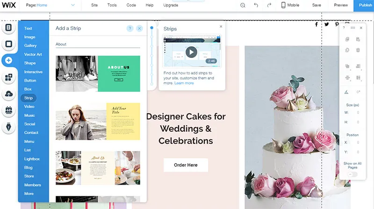Click the Paste icon in toolbox
Image resolution: width=374 pixels, height=209 pixels.
(x=358, y=39)
